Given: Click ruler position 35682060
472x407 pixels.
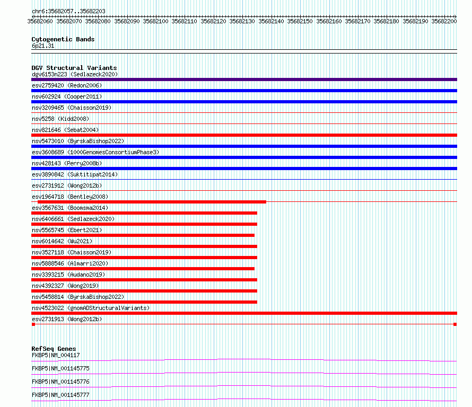Looking at the screenshot, I should tap(40, 21).
